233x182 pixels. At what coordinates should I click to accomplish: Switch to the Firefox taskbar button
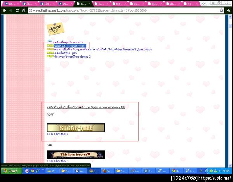(x=107, y=171)
